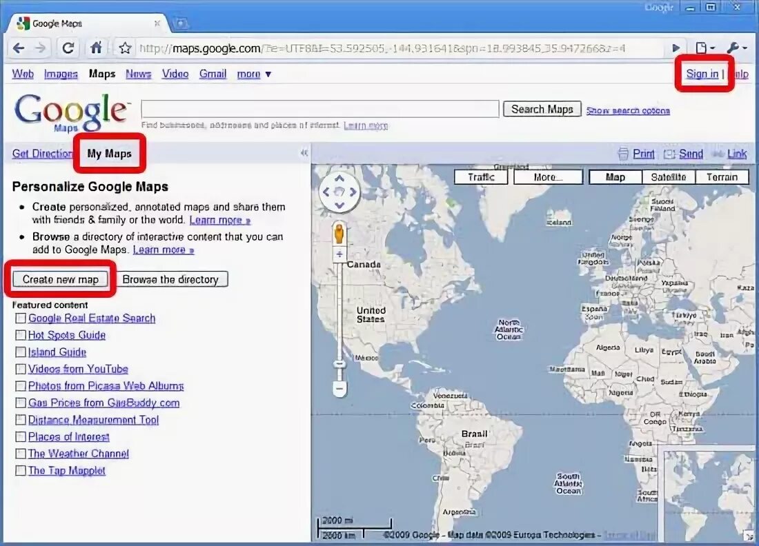
Task: Select the Map view button
Action: pos(615,177)
